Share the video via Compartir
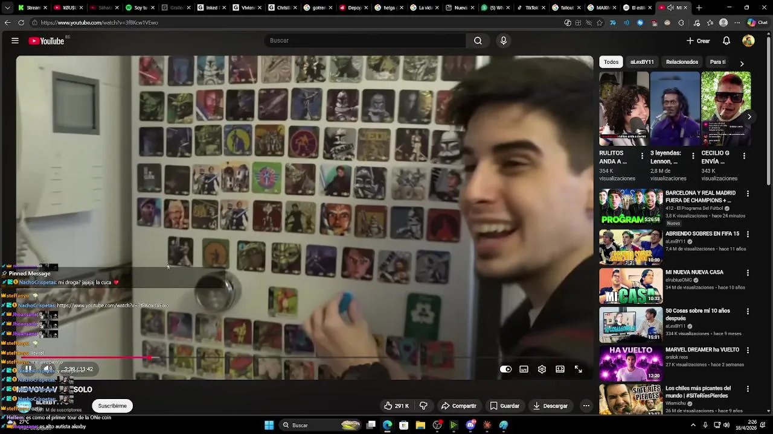Screen dimensions: 773x434 coord(459,406)
